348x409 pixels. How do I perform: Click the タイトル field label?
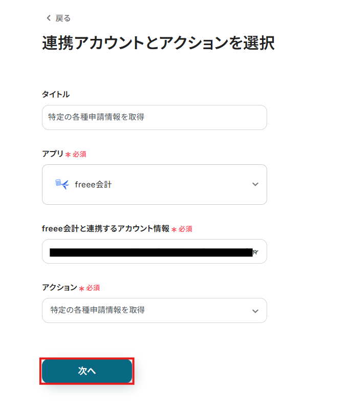click(x=56, y=94)
